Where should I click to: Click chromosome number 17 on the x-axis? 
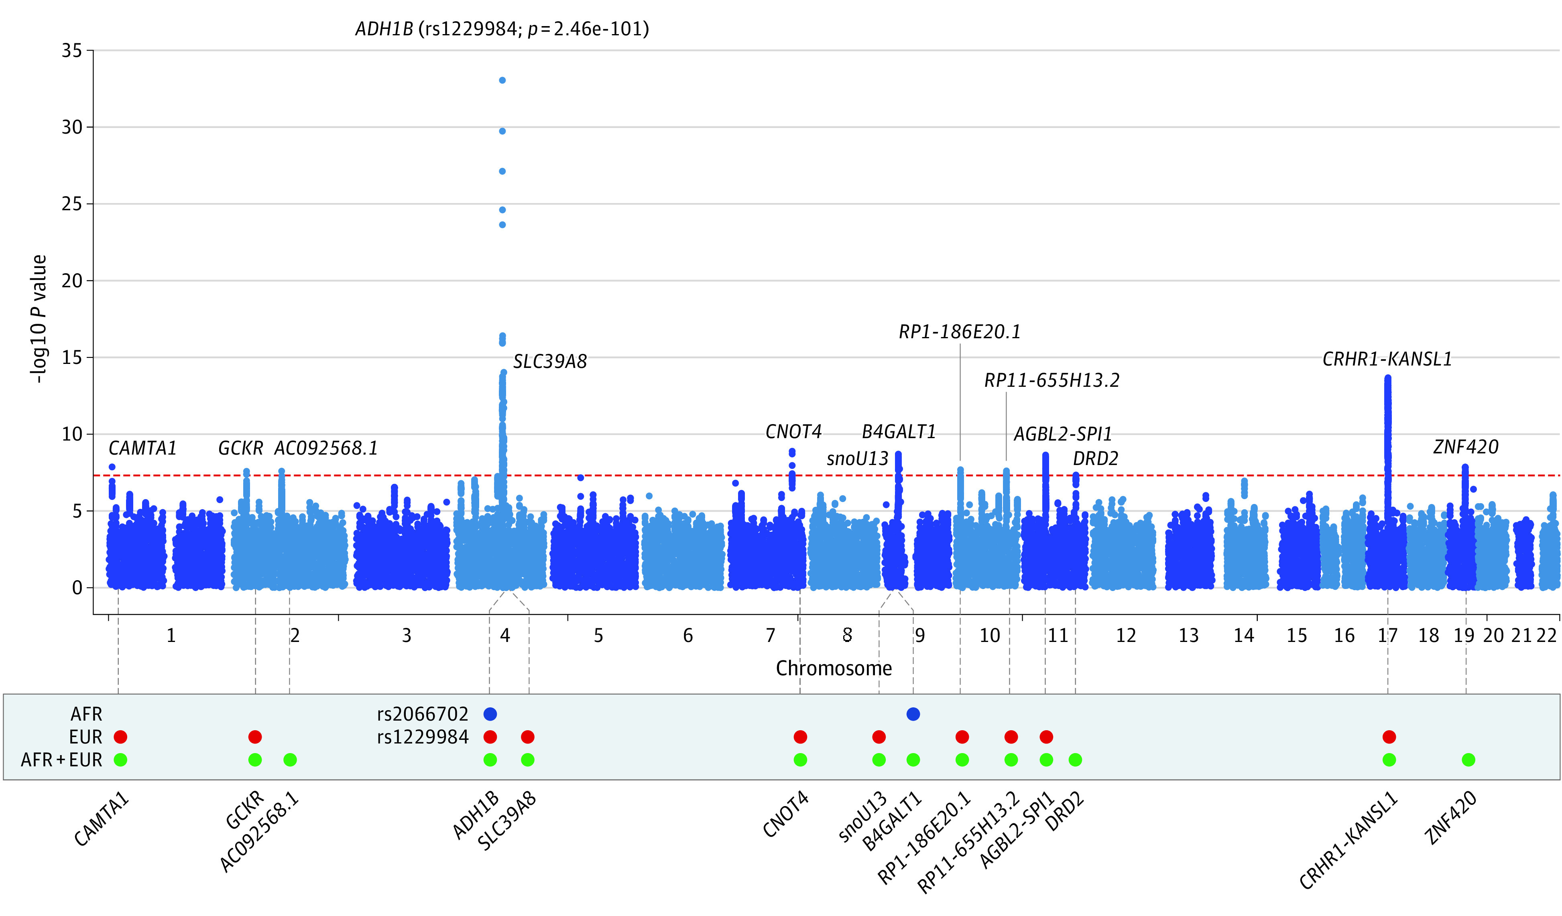coord(1388,635)
